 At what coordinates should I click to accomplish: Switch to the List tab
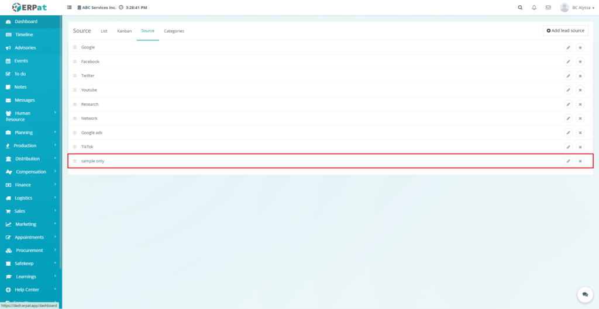pyautogui.click(x=104, y=31)
